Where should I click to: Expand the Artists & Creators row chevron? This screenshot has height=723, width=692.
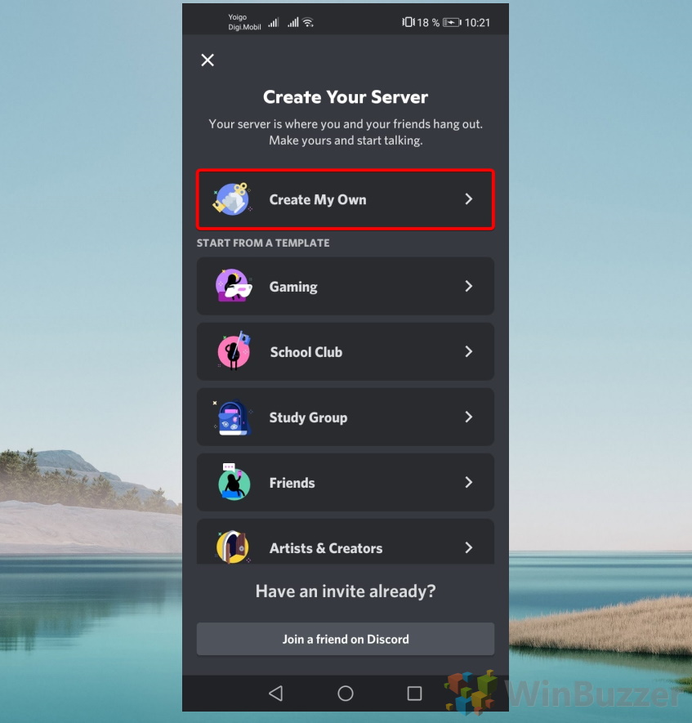coord(468,548)
